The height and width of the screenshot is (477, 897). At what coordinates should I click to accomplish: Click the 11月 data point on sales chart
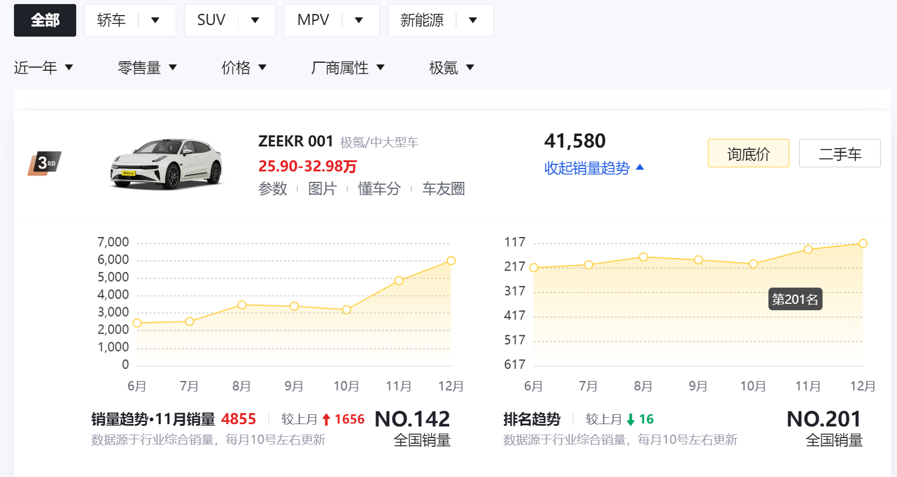[398, 281]
